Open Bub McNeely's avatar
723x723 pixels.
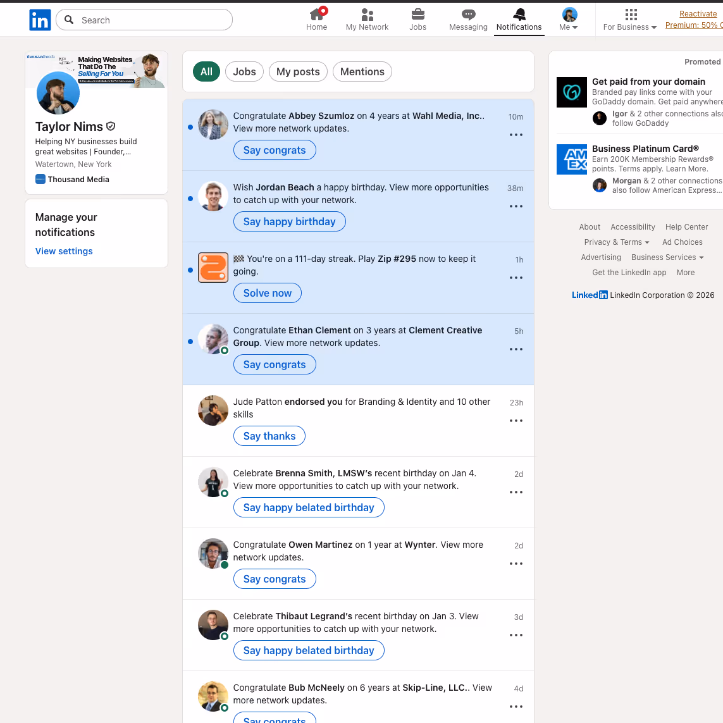213,696
